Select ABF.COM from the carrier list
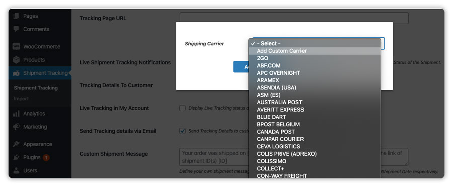This screenshot has height=186, width=453. (x=314, y=65)
